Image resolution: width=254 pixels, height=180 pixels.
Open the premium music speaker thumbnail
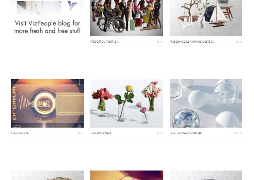47,103
